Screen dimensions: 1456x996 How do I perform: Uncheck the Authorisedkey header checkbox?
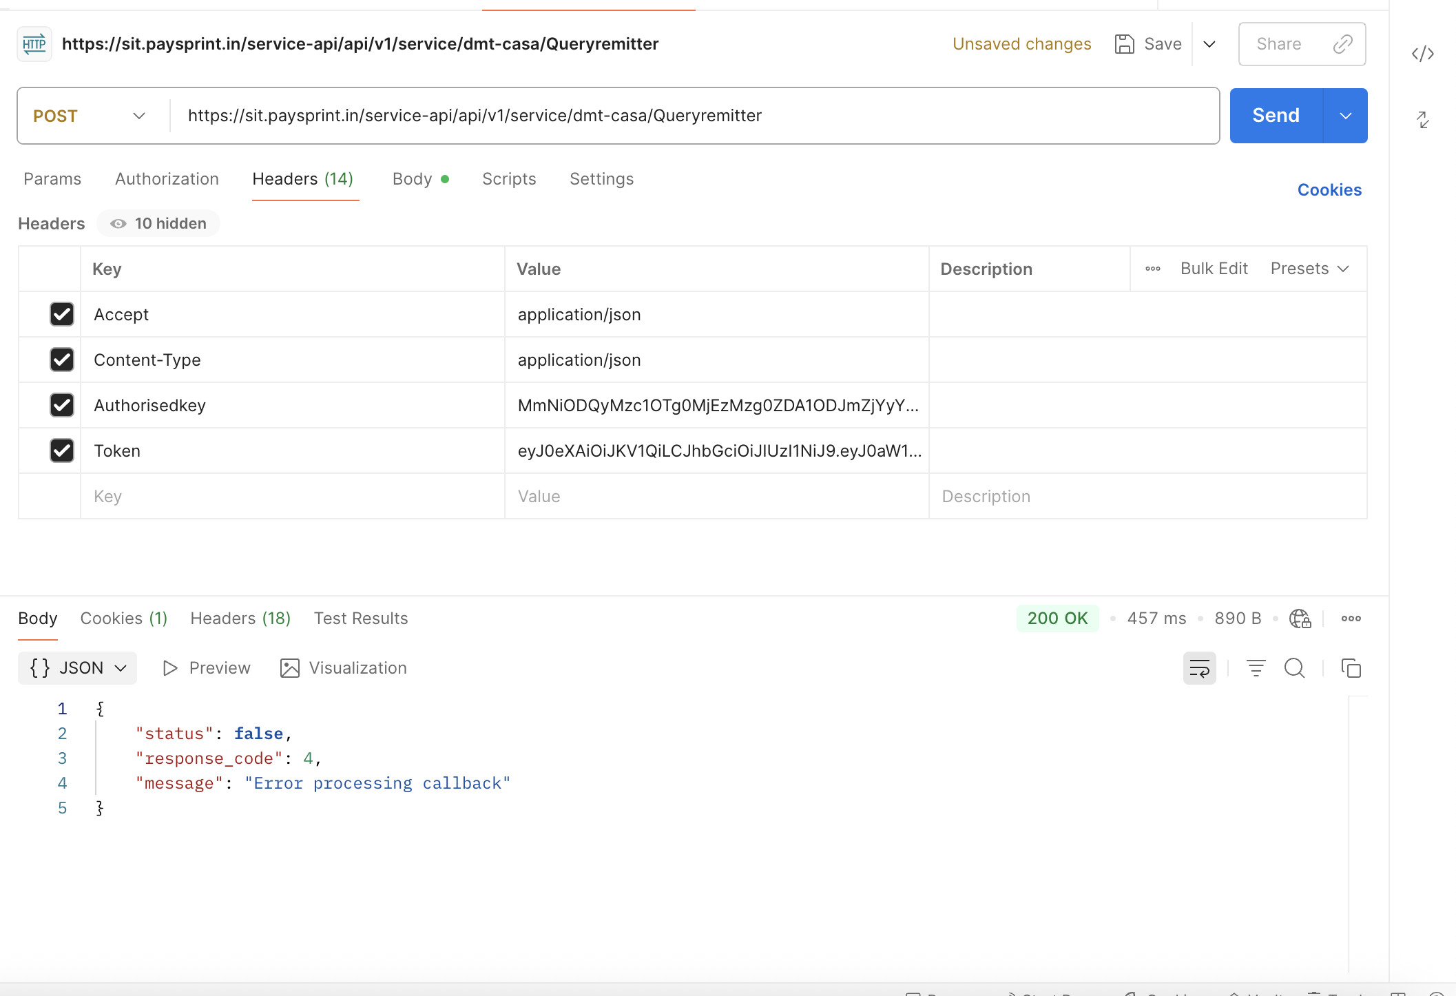point(62,405)
